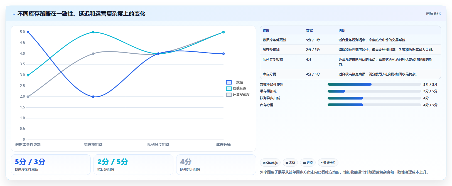Select 峰值延迟 data point at 3.0 for 数据库条件更新
This screenshot has height=186, width=452.
tap(28, 75)
